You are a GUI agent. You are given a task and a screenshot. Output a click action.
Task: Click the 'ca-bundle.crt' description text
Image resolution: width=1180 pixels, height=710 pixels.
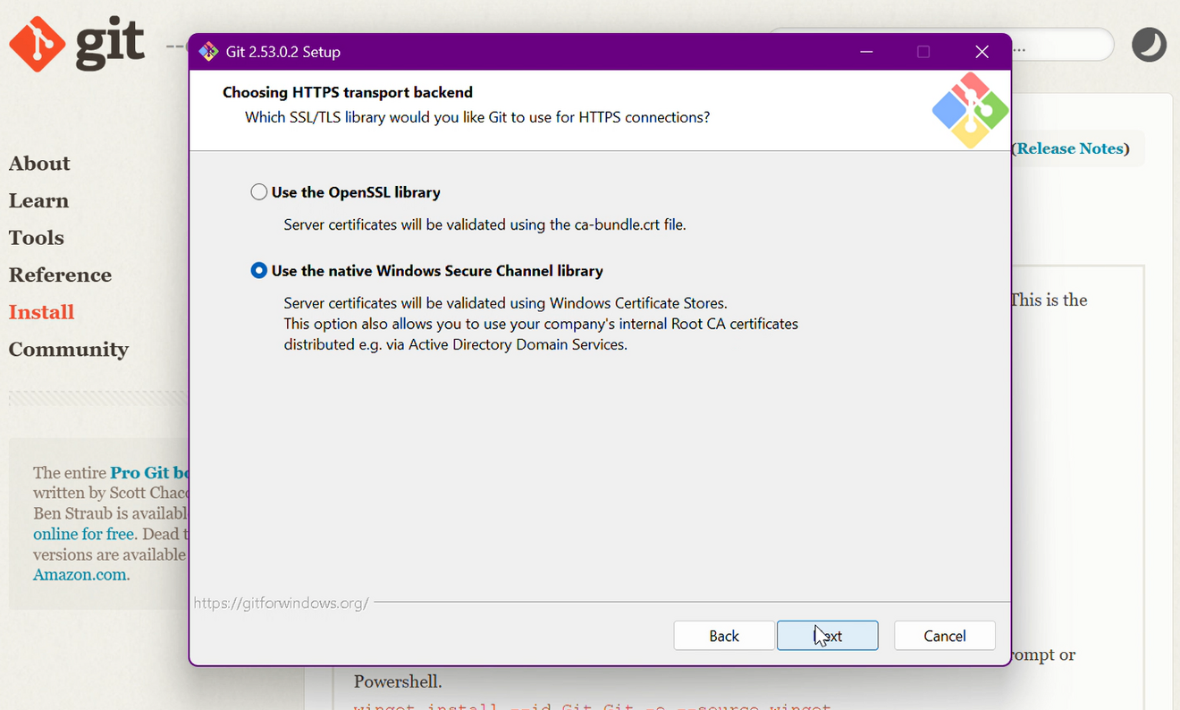(x=485, y=224)
